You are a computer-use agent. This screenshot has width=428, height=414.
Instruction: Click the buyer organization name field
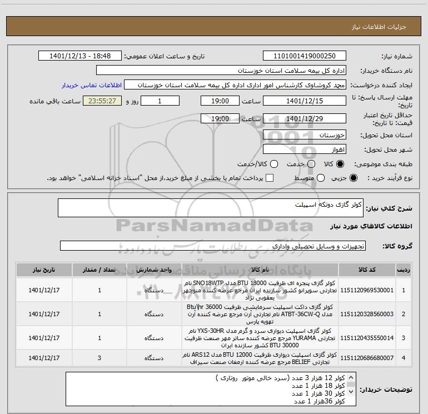click(x=221, y=71)
